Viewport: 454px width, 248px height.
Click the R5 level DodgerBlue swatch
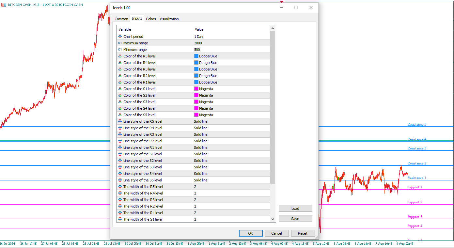tap(196, 56)
